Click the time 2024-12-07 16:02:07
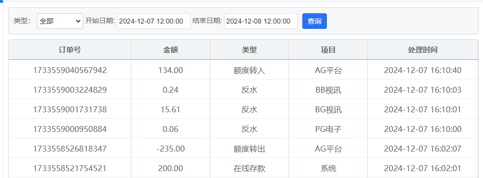The height and width of the screenshot is (178, 483). [422, 149]
